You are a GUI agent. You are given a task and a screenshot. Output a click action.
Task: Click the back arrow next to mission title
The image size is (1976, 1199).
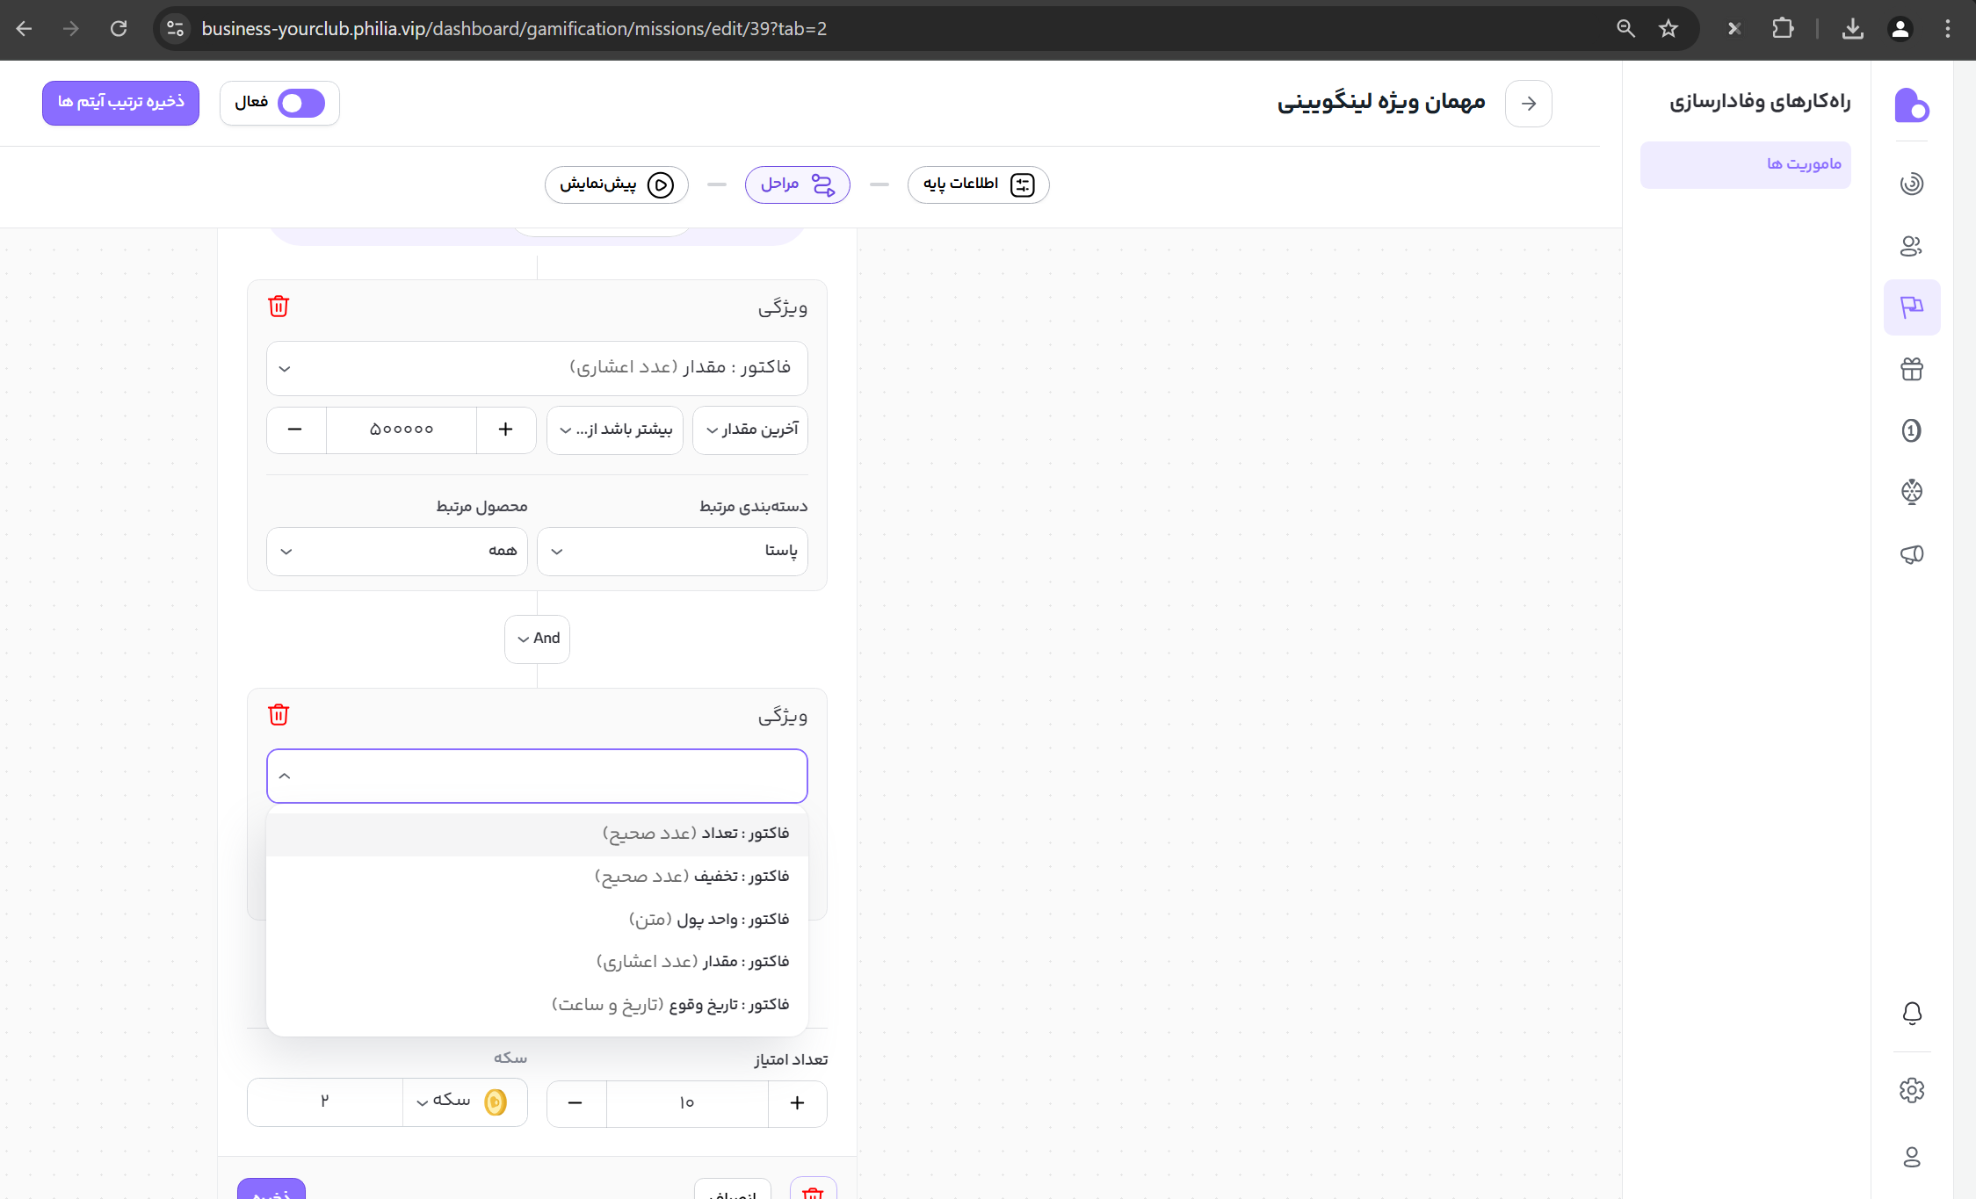click(x=1528, y=104)
